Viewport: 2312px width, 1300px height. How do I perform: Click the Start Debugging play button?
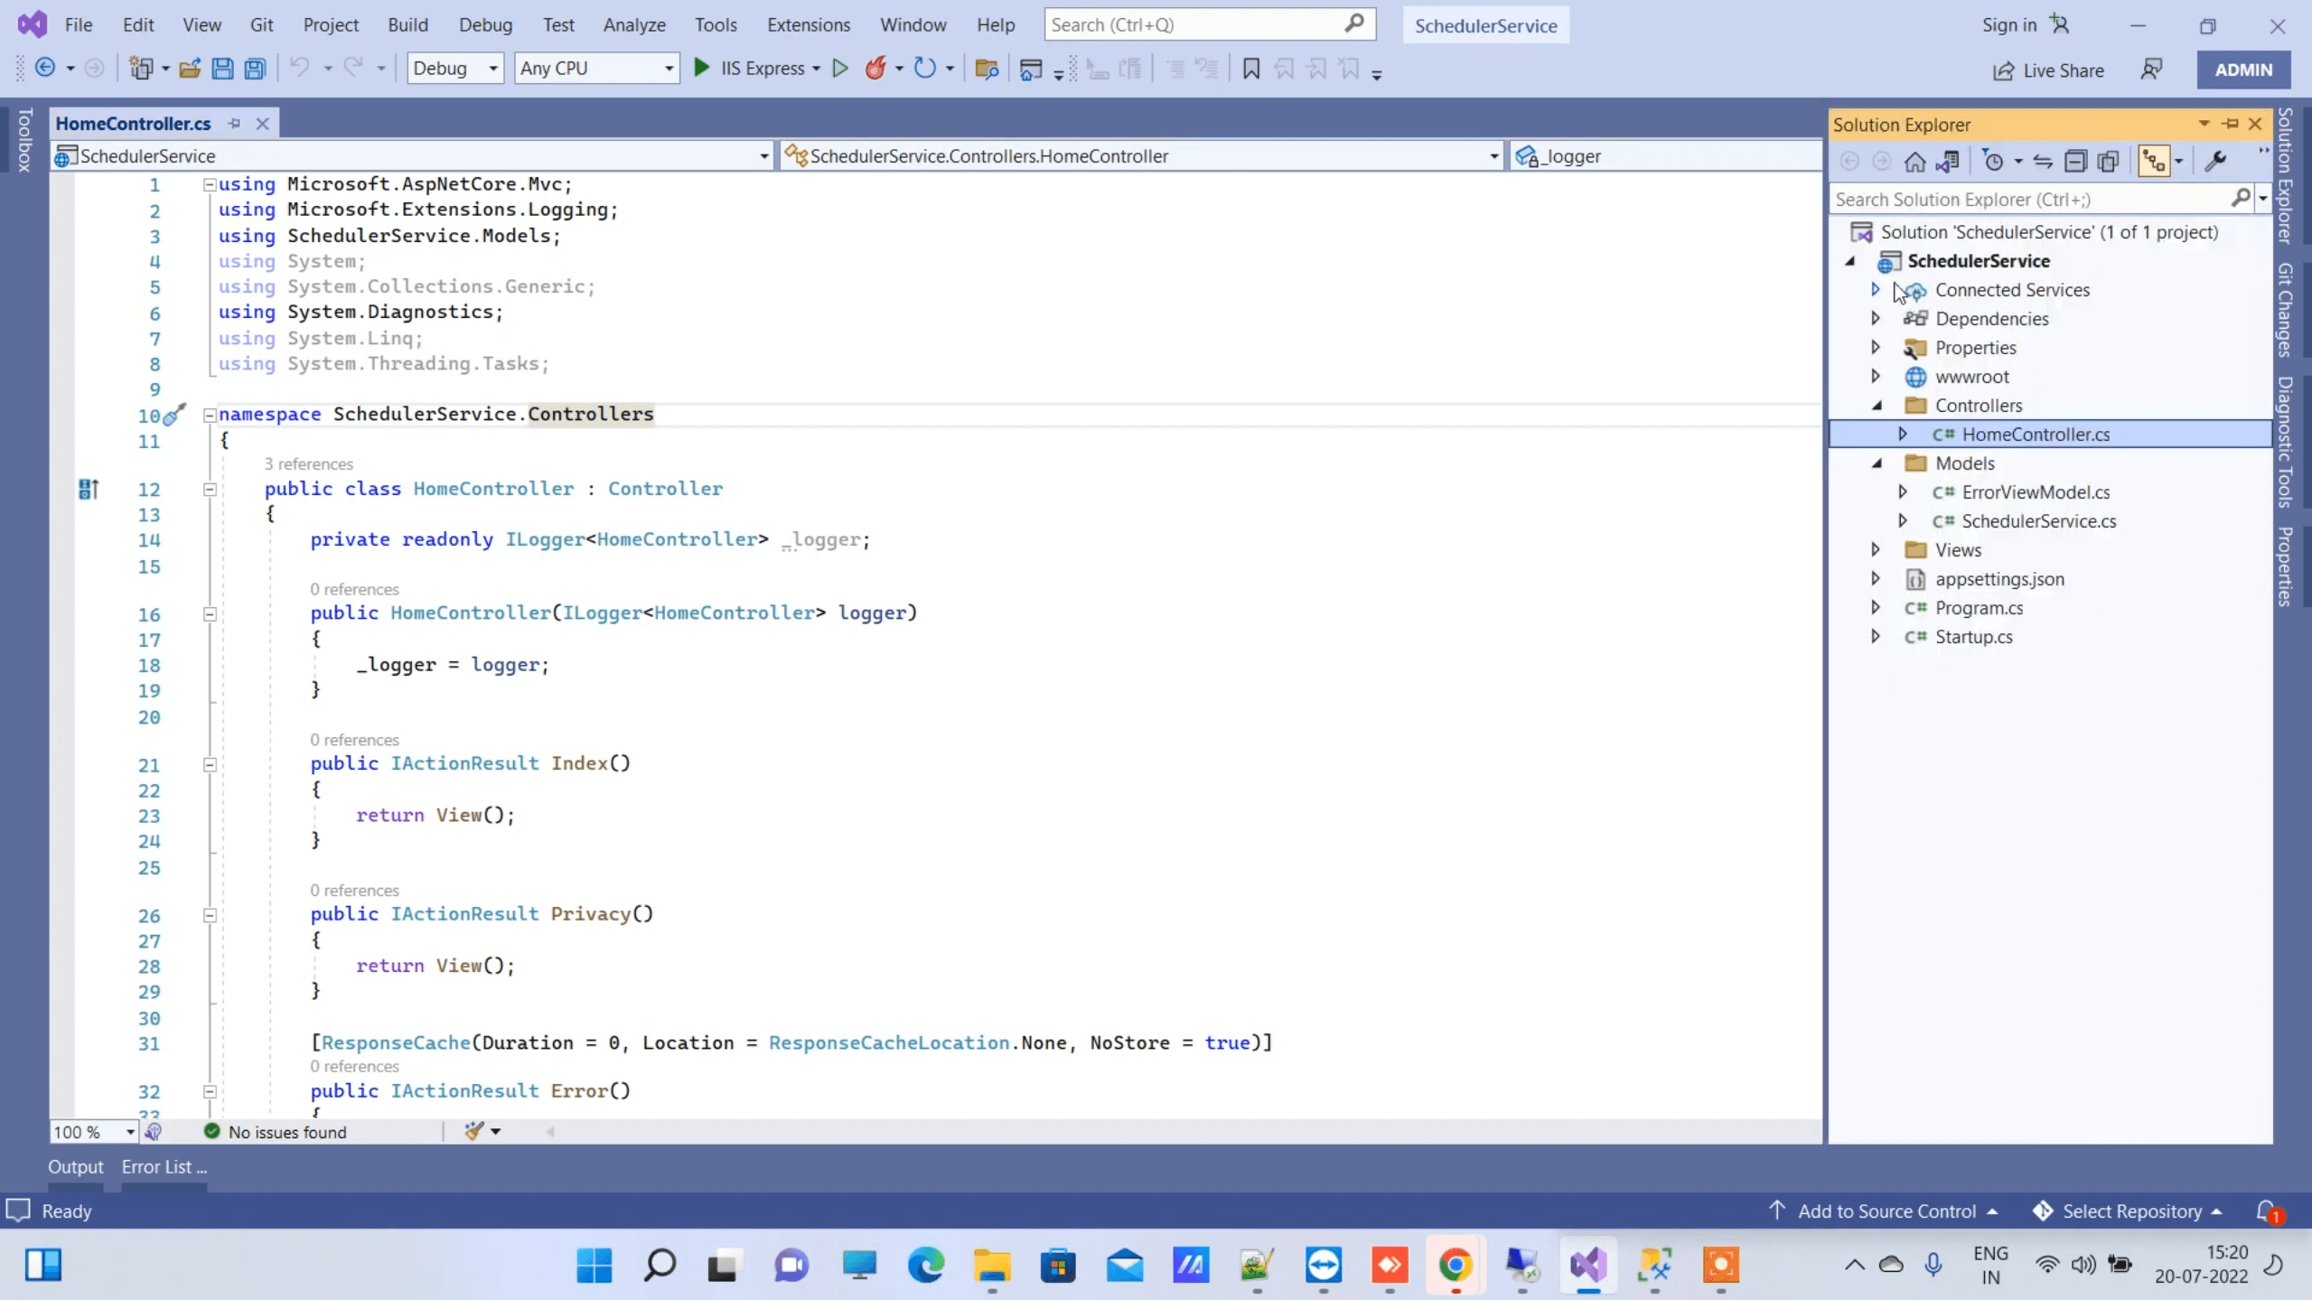pyautogui.click(x=702, y=69)
